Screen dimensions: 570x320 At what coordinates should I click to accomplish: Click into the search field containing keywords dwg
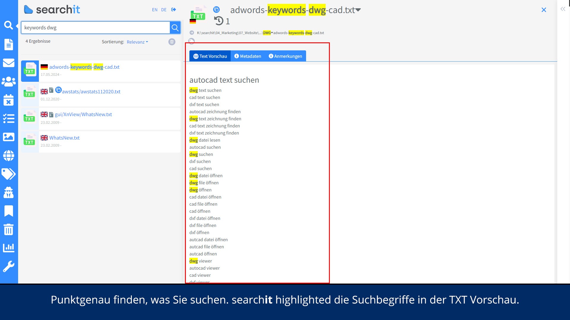pyautogui.click(x=95, y=28)
